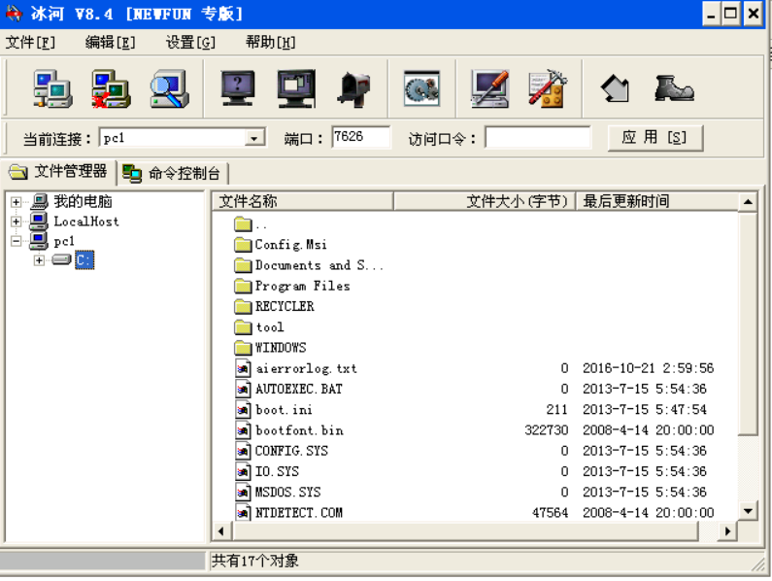Click the 端口 input field with 7626
Viewport: 772px width, 581px height.
[360, 137]
